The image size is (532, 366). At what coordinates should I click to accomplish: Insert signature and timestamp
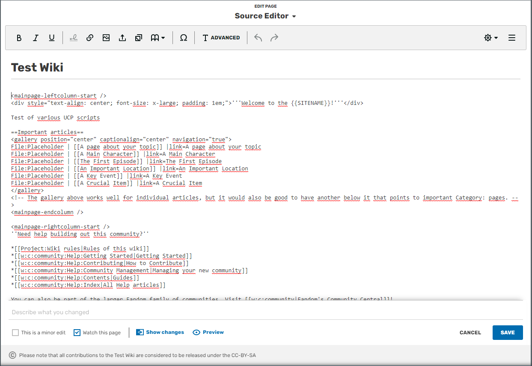click(74, 38)
